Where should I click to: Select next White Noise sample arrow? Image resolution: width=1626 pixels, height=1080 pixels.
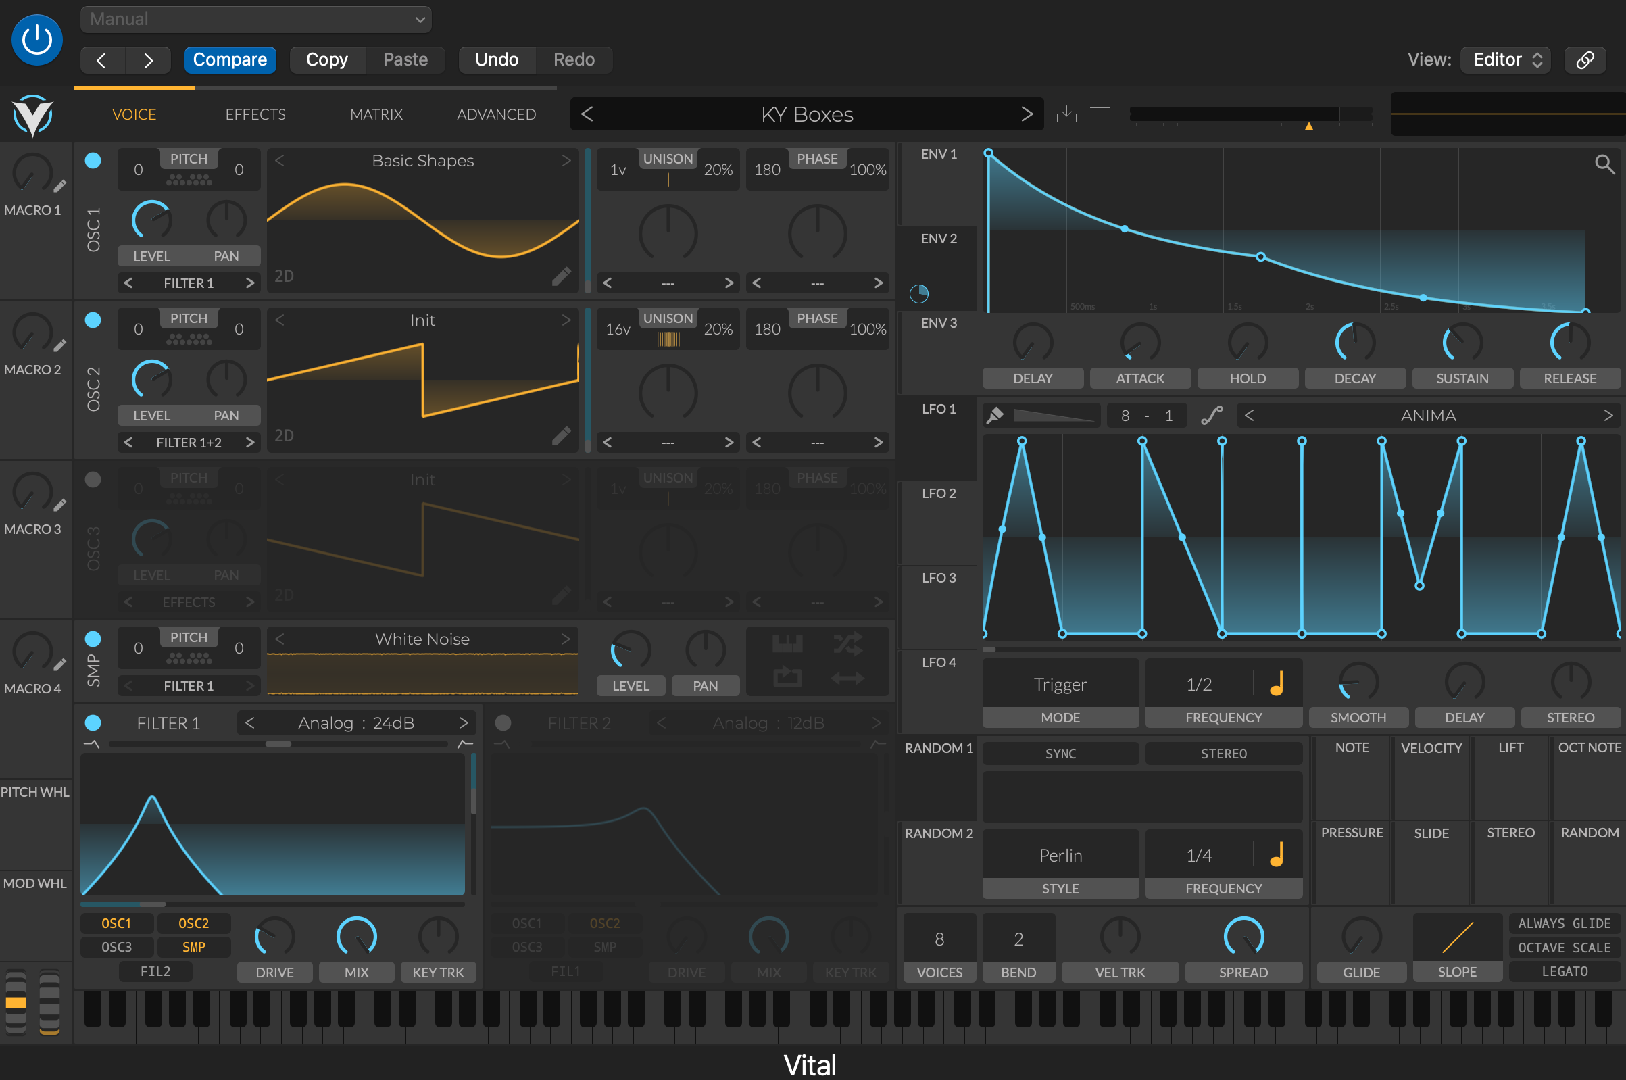pos(566,639)
